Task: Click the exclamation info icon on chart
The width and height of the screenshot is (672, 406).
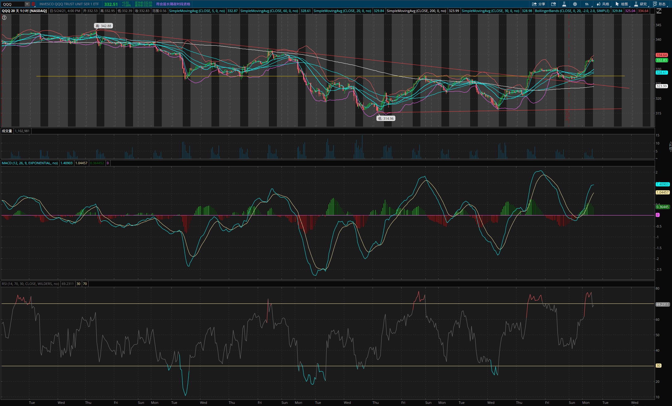Action: (4, 18)
